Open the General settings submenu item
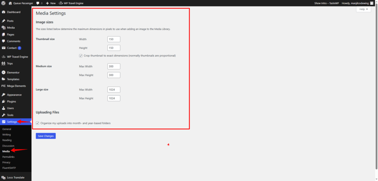The image size is (378, 181). pos(7,129)
